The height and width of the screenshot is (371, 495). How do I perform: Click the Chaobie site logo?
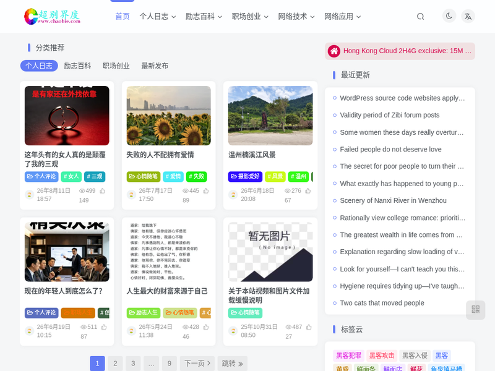(52, 17)
